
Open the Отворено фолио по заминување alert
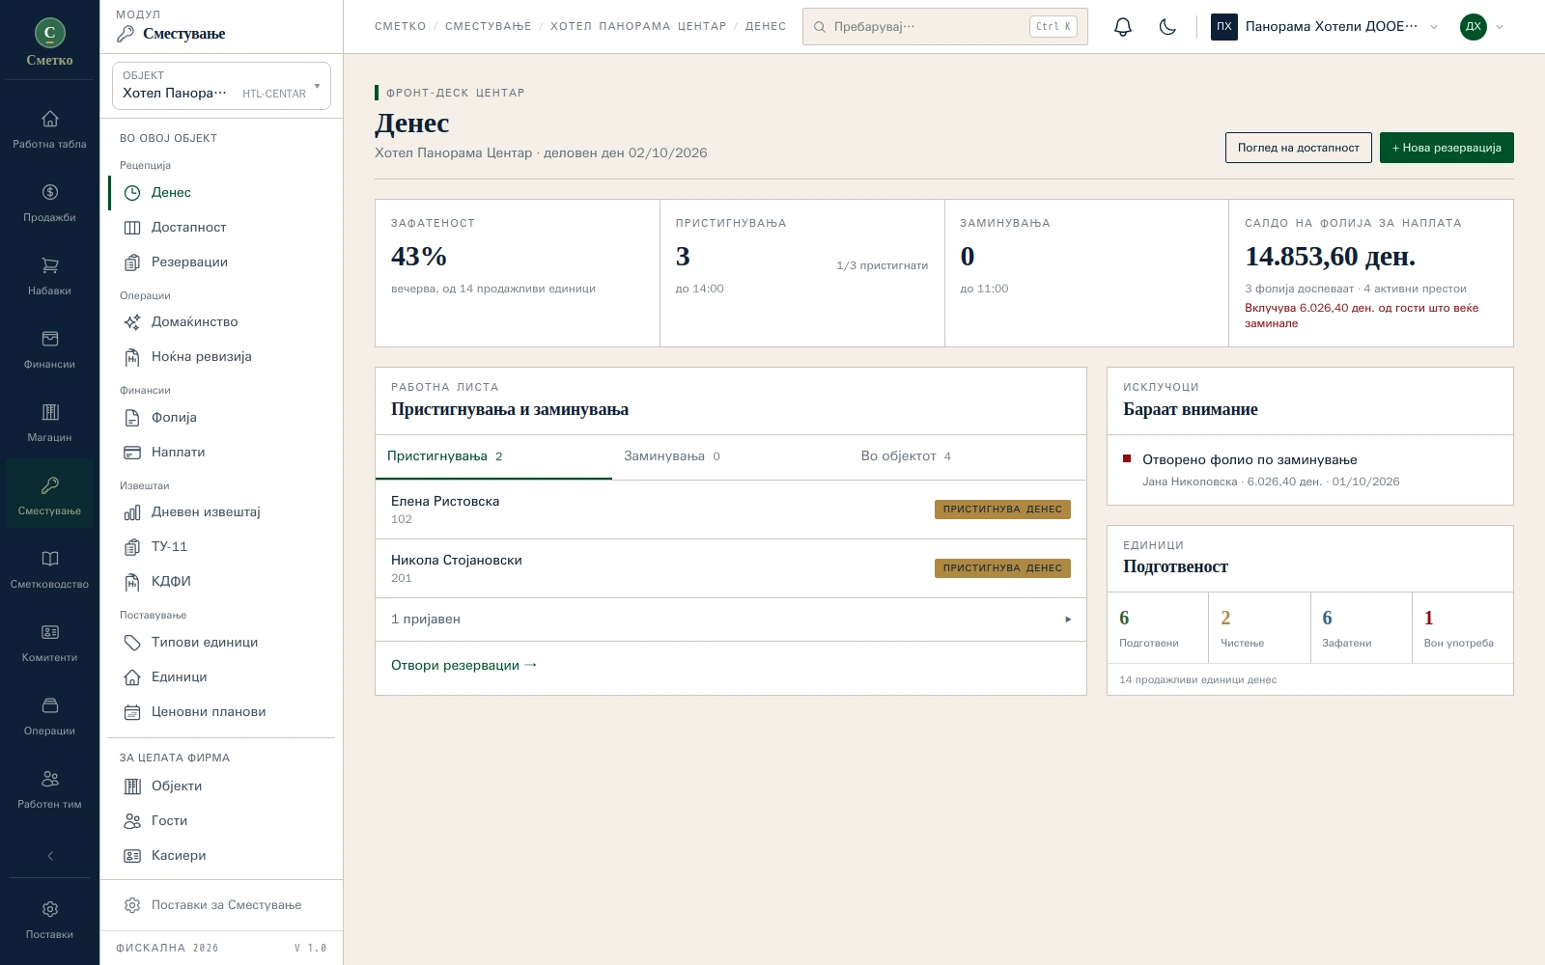pos(1309,470)
